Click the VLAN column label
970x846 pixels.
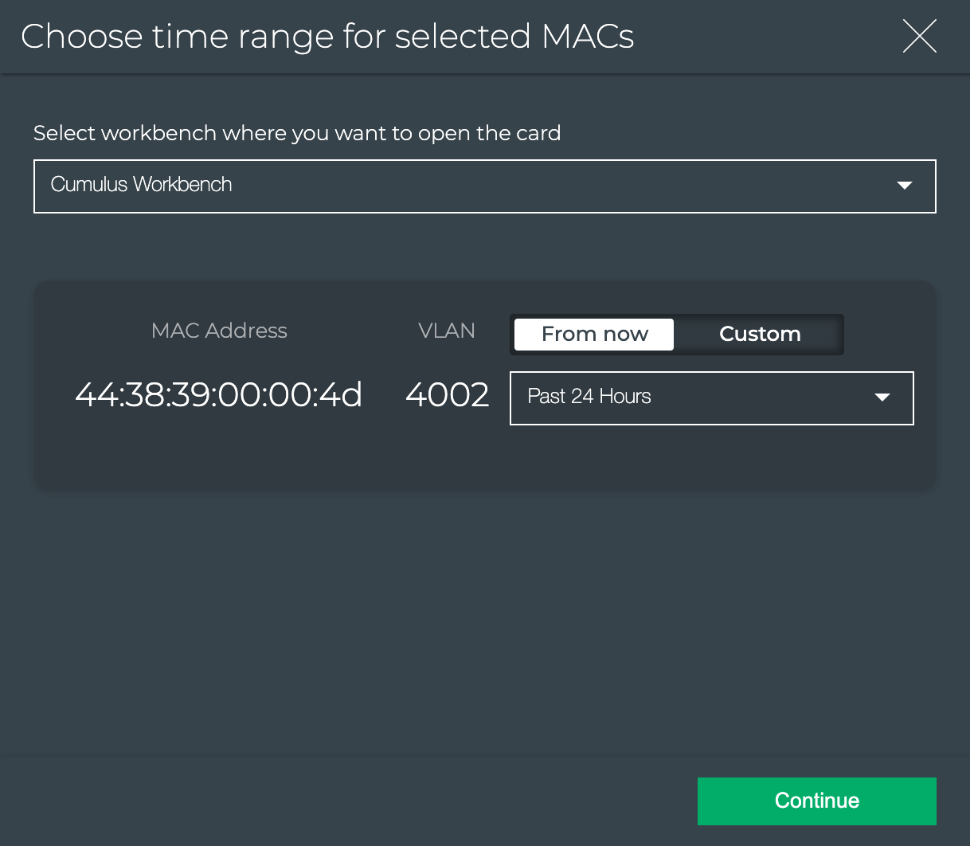coord(446,331)
